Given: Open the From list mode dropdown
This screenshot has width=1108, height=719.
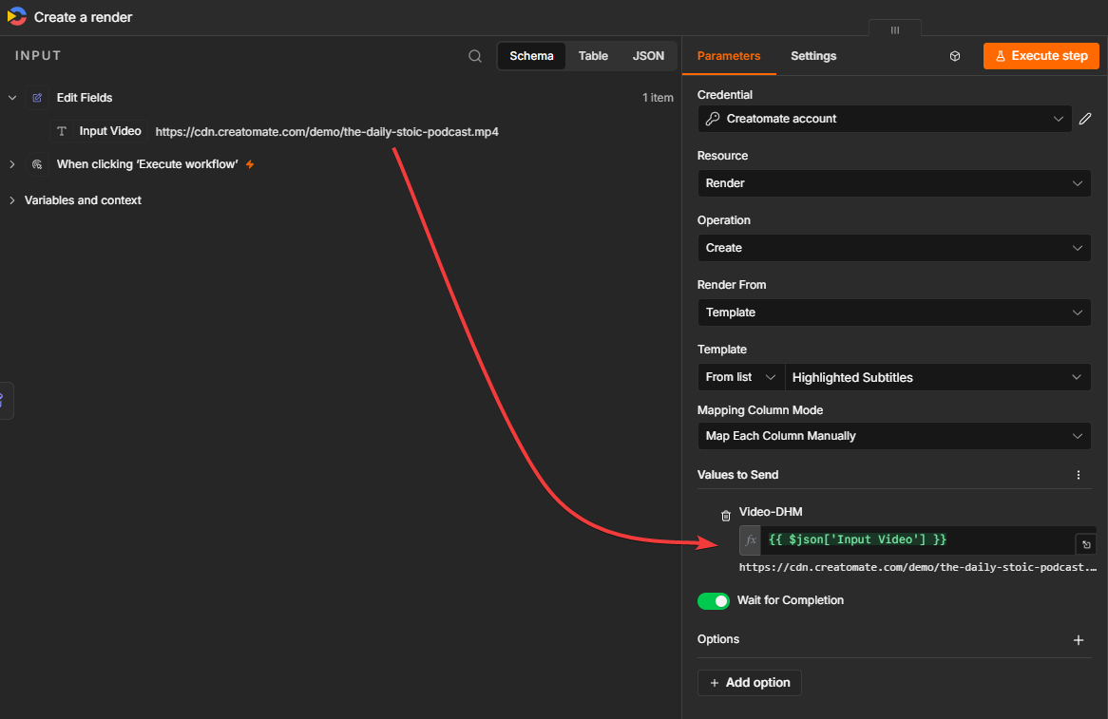Looking at the screenshot, I should pyautogui.click(x=740, y=377).
